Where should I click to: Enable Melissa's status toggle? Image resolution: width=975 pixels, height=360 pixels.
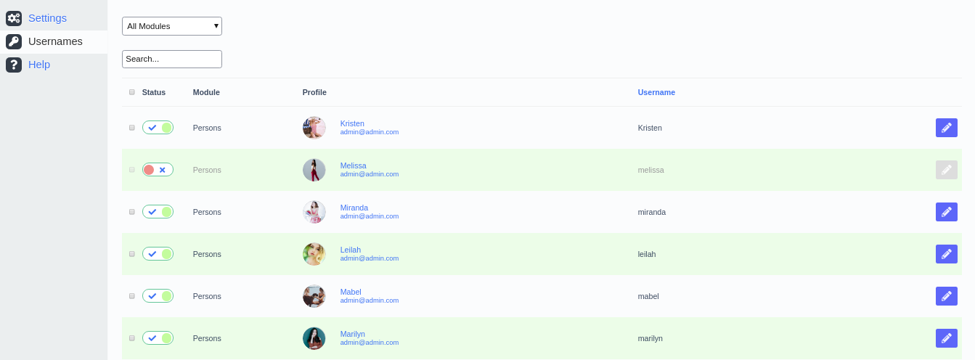(158, 170)
